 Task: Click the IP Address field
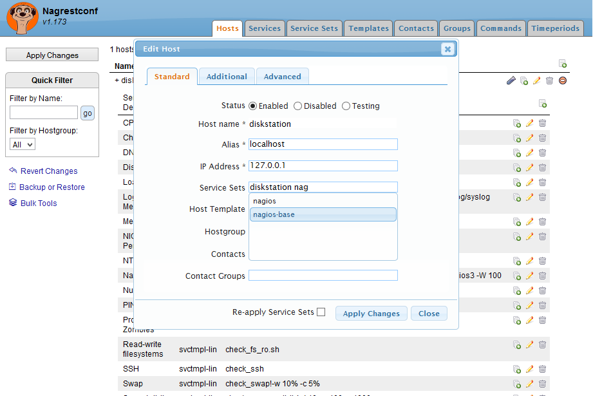(x=323, y=165)
